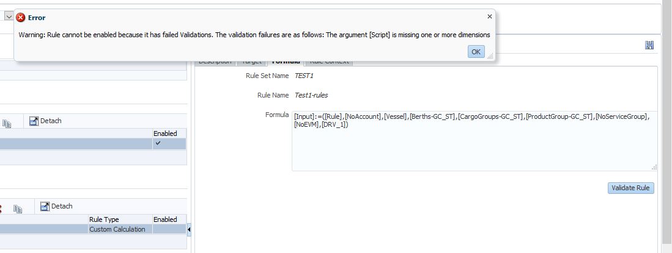Switch to the Target tab

click(x=251, y=62)
